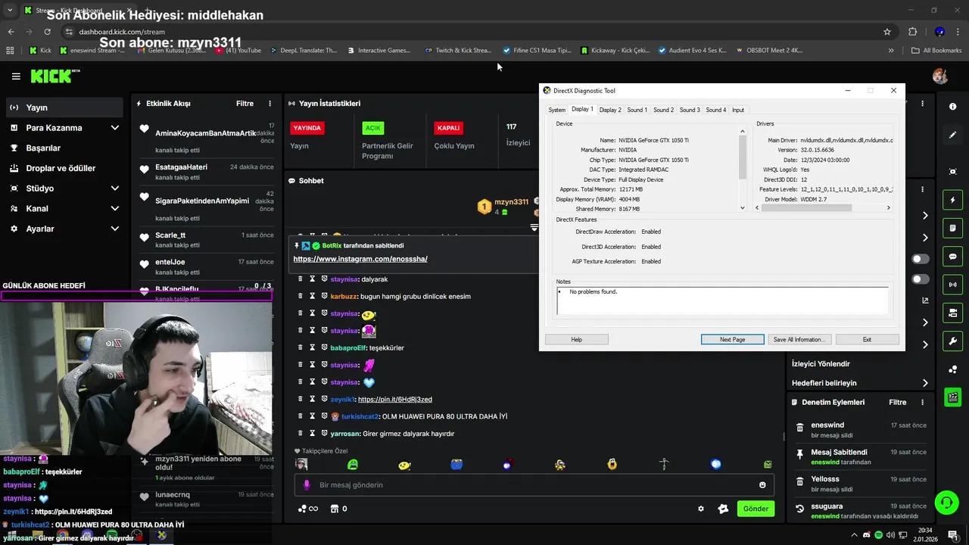Click the pencil edit icon in right toolbar

point(952,135)
